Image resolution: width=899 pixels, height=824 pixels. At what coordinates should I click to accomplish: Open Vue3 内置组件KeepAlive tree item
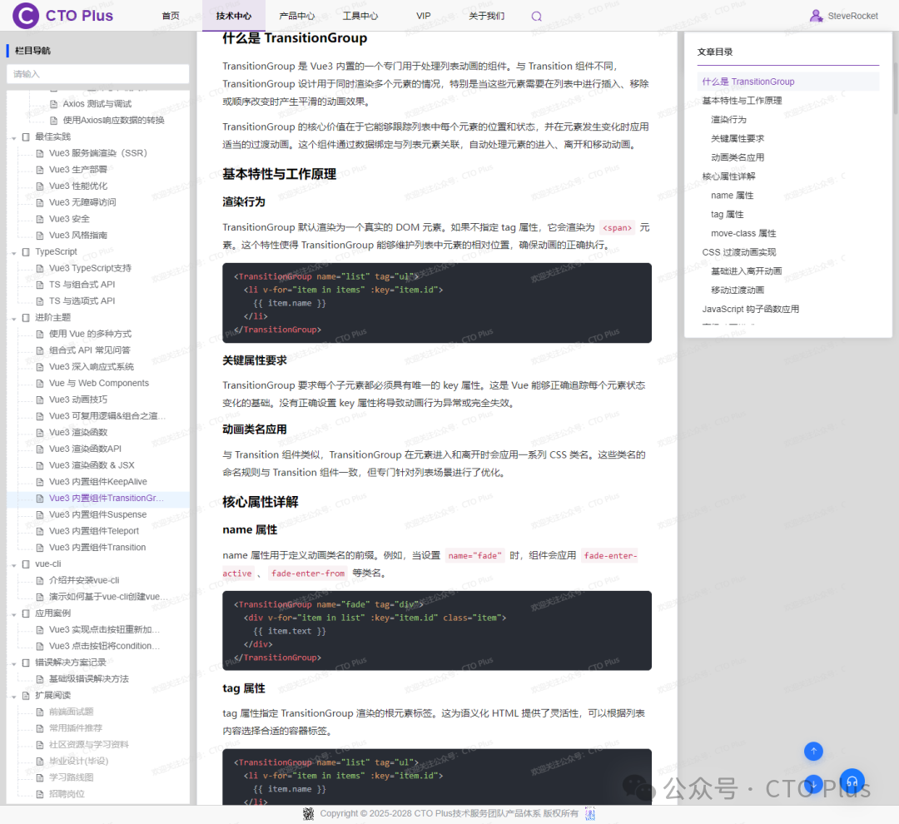click(97, 482)
